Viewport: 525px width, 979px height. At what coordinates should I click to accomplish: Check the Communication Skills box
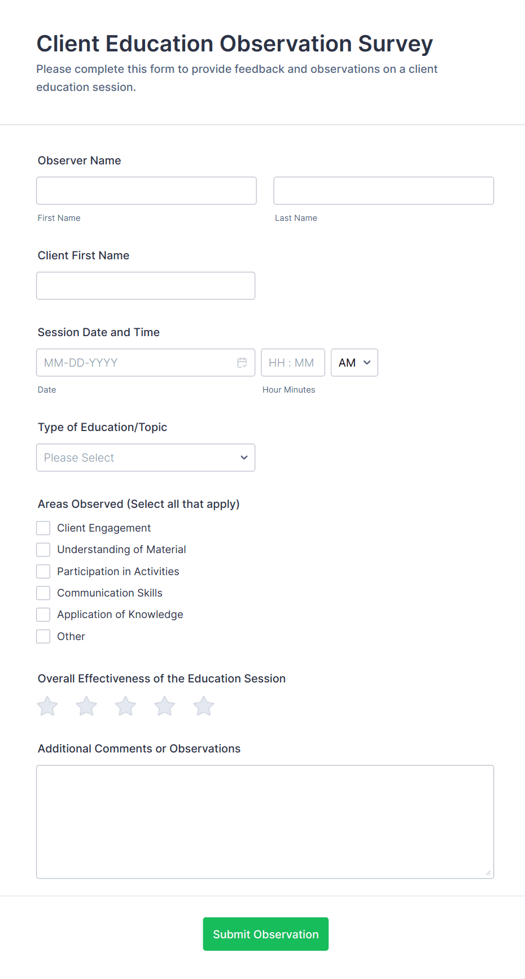click(x=43, y=593)
